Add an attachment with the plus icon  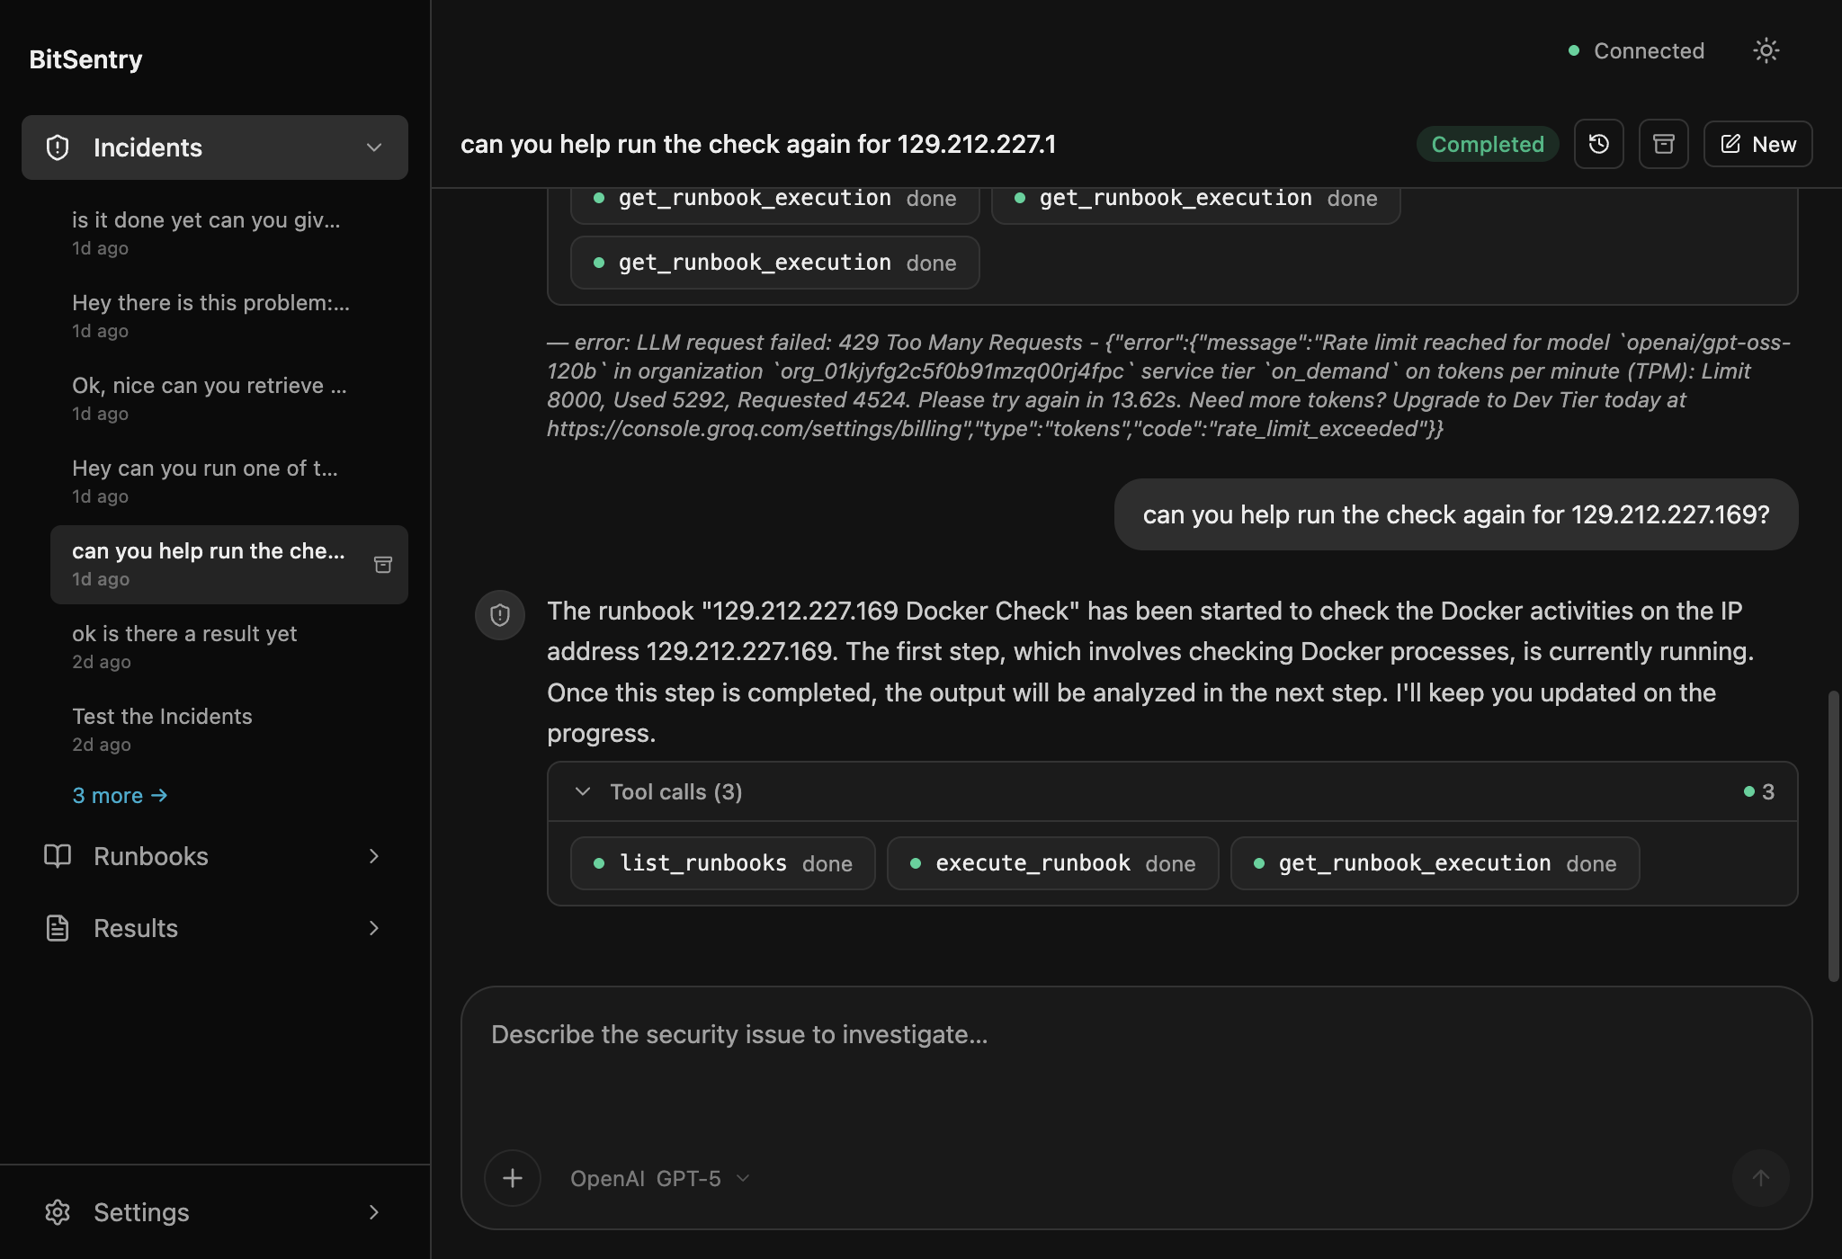(512, 1178)
